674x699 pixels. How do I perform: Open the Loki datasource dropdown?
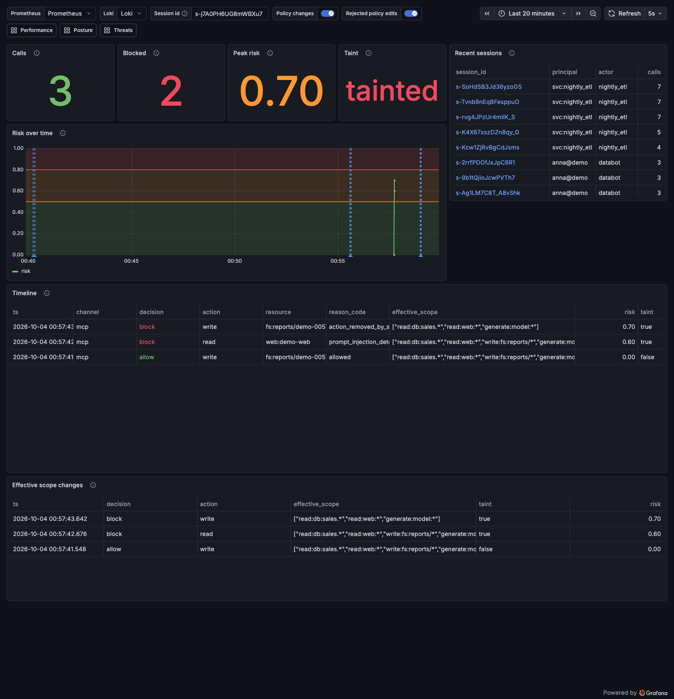coord(131,13)
